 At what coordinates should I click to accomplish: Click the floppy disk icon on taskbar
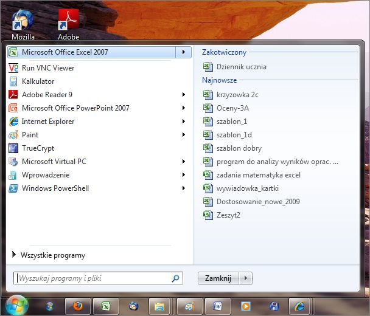274,306
